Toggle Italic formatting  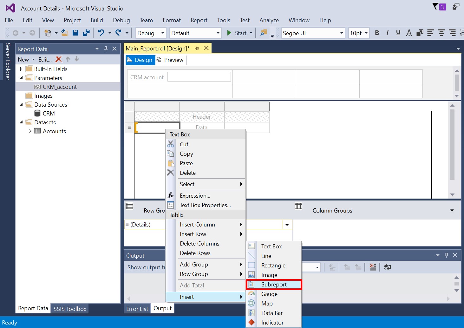387,33
